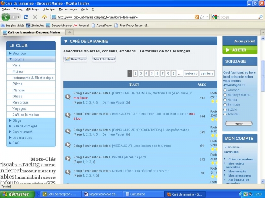The image size is (265, 198).
Task: Collapse the Café de la Marine panel
Action: [66, 41]
